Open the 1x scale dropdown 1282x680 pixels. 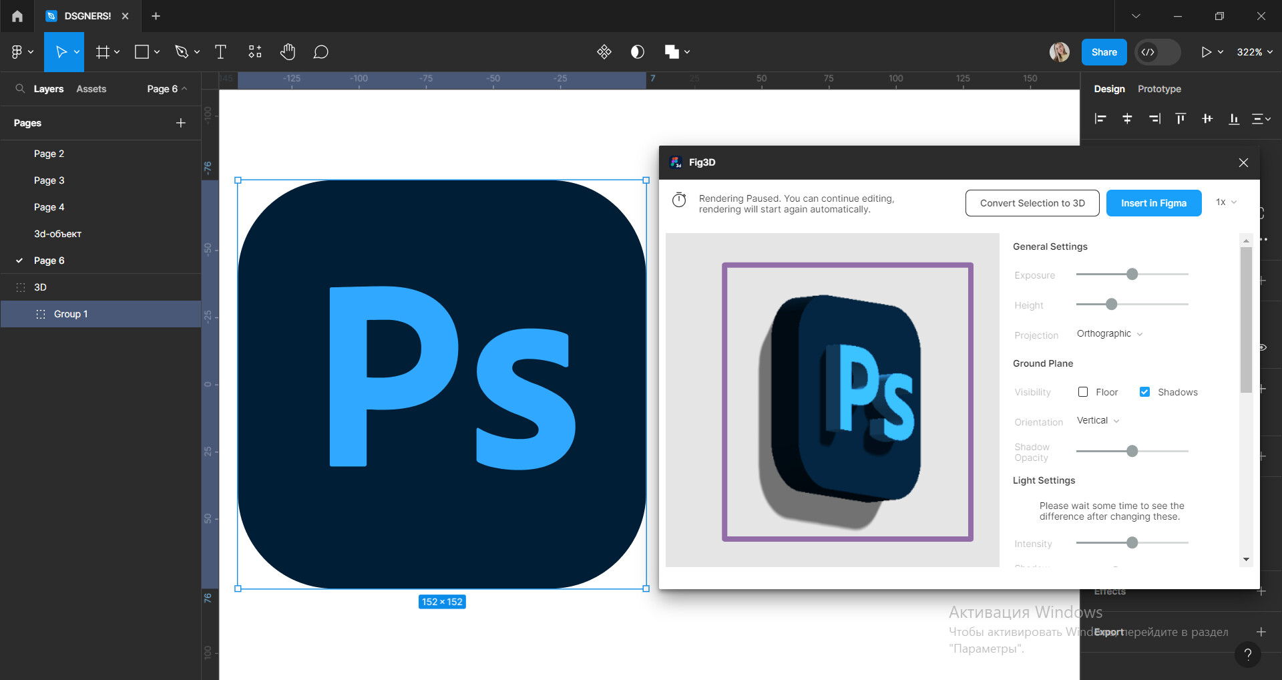point(1226,202)
